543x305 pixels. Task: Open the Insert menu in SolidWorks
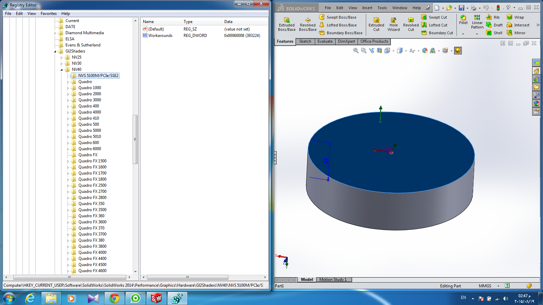click(x=367, y=8)
